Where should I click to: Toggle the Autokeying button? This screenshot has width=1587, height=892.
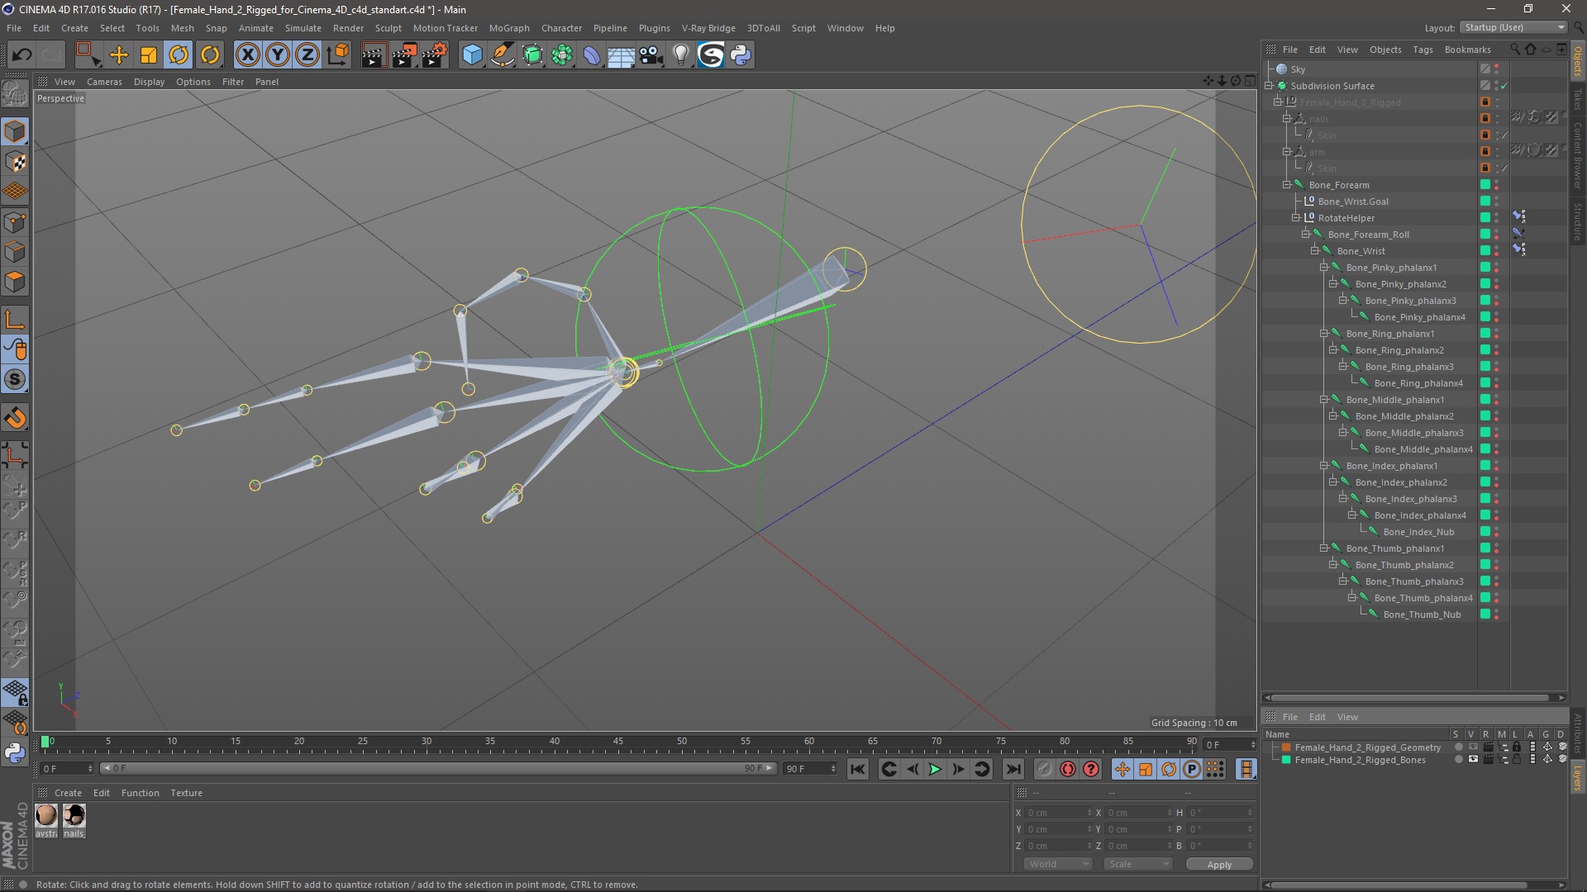pyautogui.click(x=1068, y=769)
